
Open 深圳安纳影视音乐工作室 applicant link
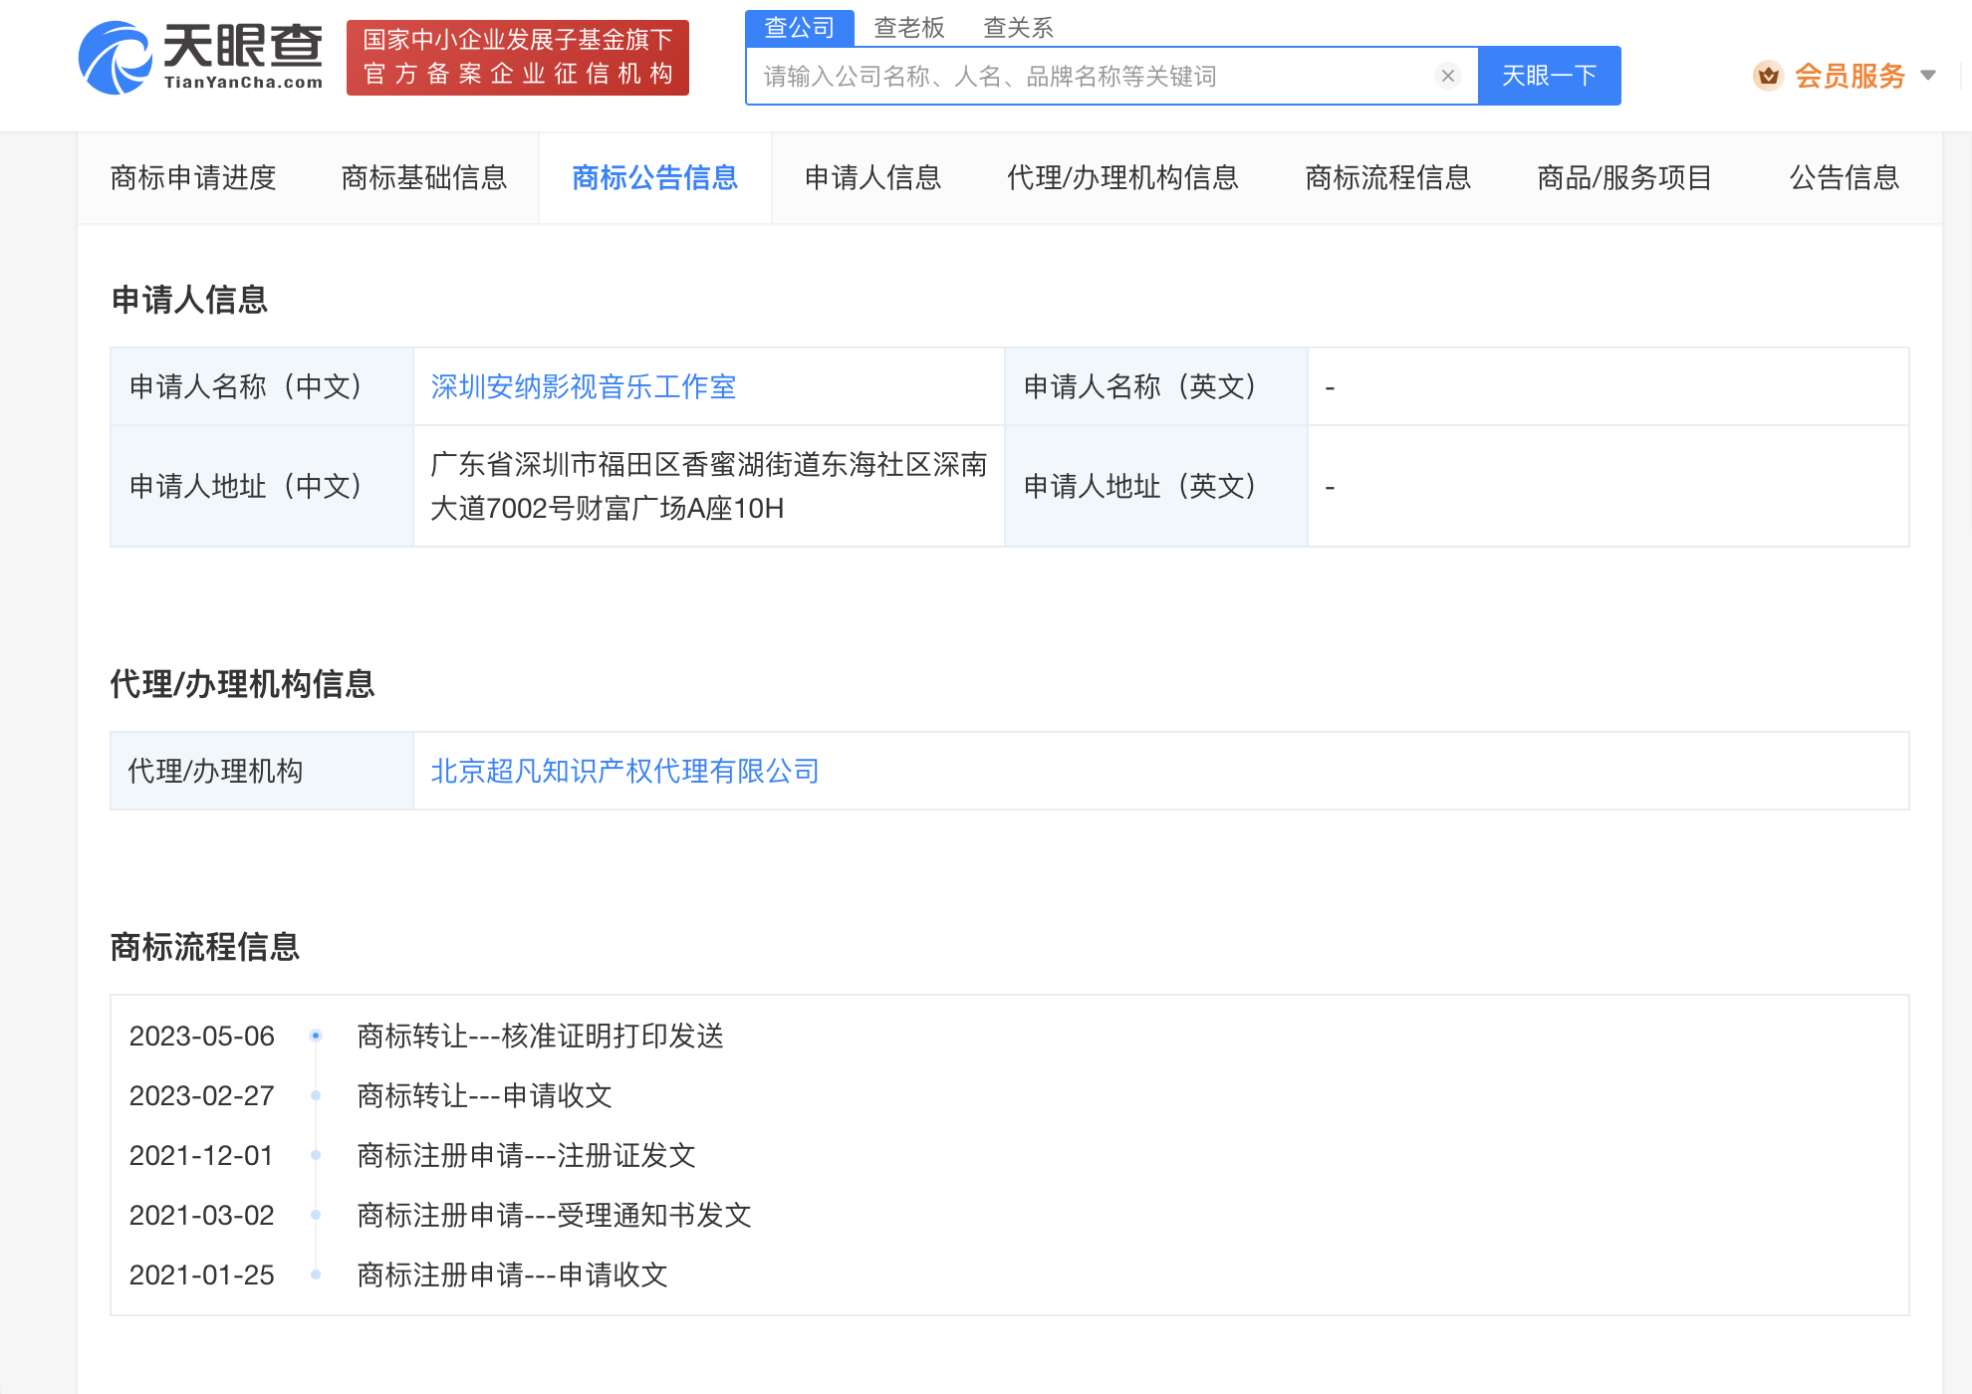(583, 386)
